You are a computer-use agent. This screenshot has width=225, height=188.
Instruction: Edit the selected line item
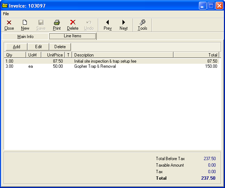(38, 47)
